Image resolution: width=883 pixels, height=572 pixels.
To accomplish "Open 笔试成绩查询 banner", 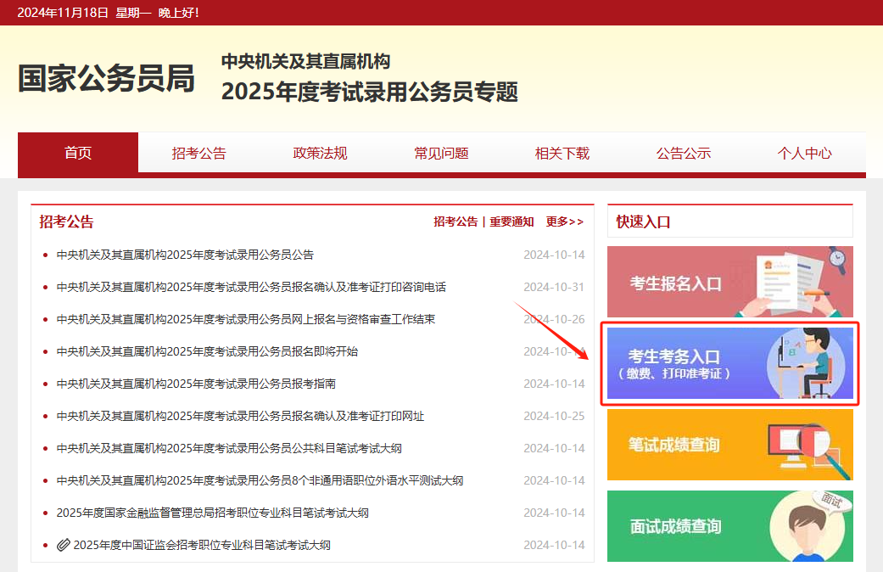I will tap(729, 445).
